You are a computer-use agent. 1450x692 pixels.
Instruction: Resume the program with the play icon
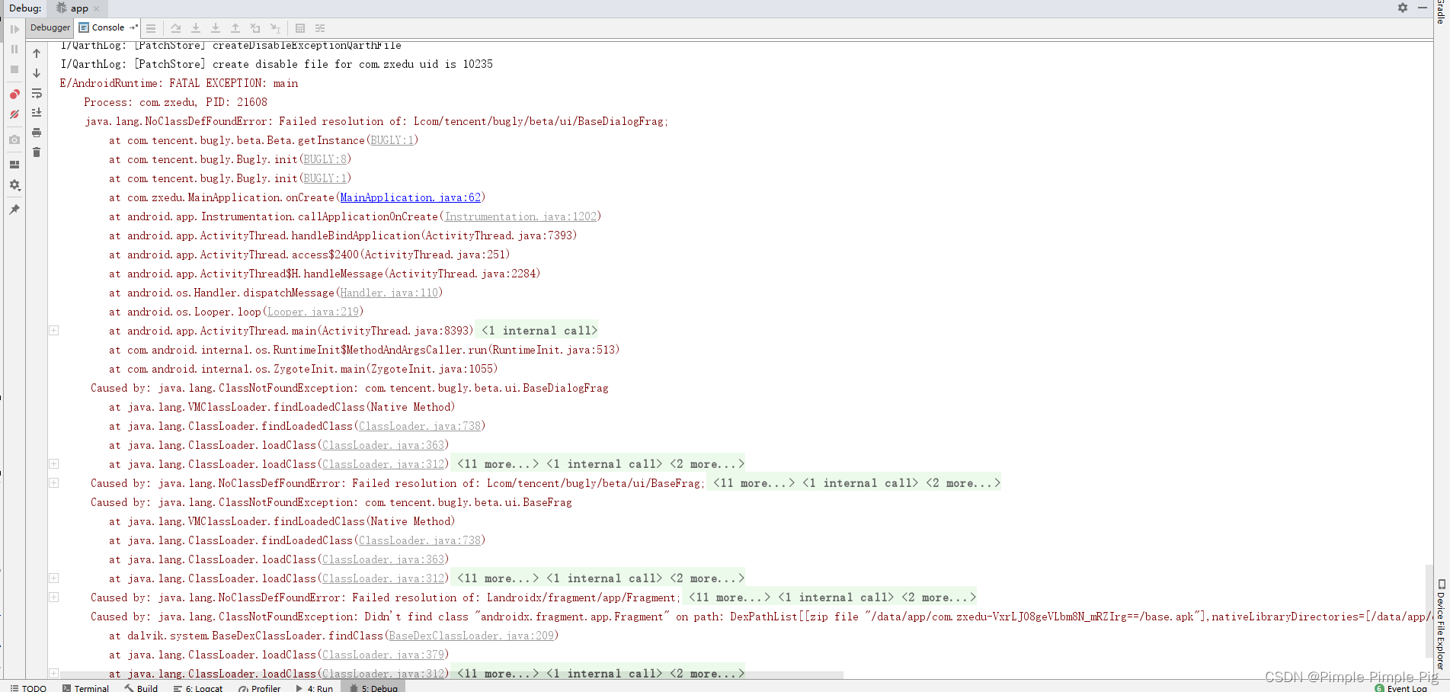tap(14, 29)
